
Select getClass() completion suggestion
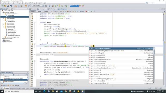[121, 77]
